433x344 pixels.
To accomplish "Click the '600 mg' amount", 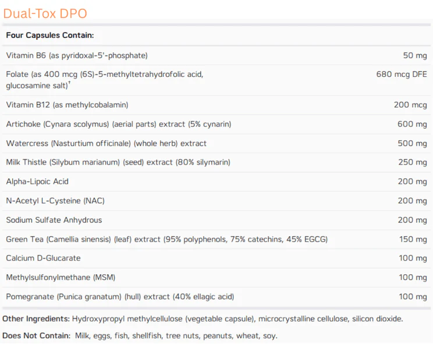I will tap(412, 124).
